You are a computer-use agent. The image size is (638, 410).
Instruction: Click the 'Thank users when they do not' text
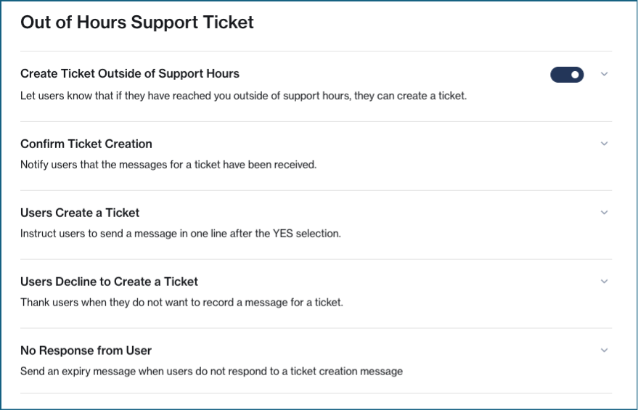(181, 302)
